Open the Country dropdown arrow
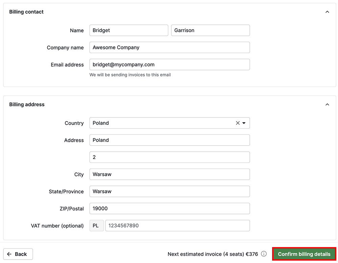The image size is (338, 263). 244,123
